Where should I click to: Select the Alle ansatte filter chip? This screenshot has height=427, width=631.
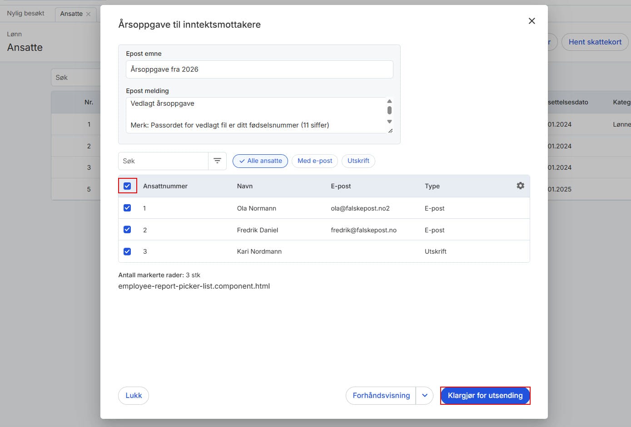[x=260, y=161]
